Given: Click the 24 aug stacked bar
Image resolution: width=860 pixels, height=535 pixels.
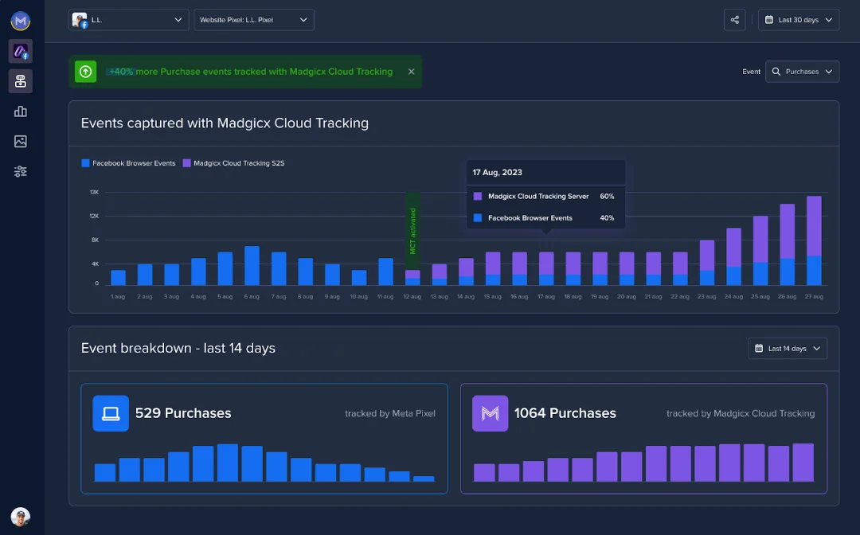Looking at the screenshot, I should (x=734, y=256).
